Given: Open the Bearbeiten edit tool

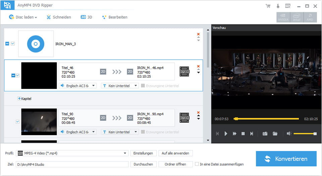Looking at the screenshot, I should coord(115,17).
